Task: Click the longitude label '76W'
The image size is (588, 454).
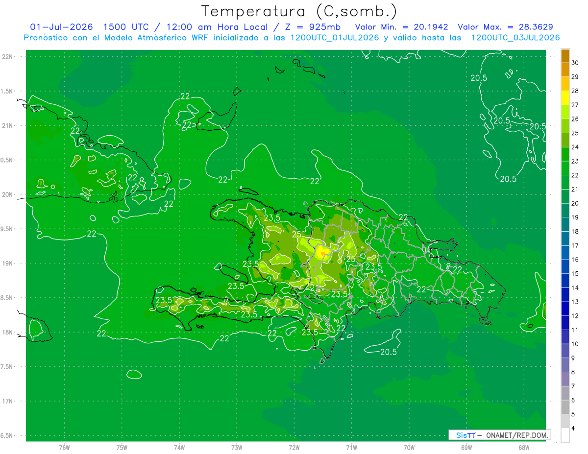Action: (64, 447)
